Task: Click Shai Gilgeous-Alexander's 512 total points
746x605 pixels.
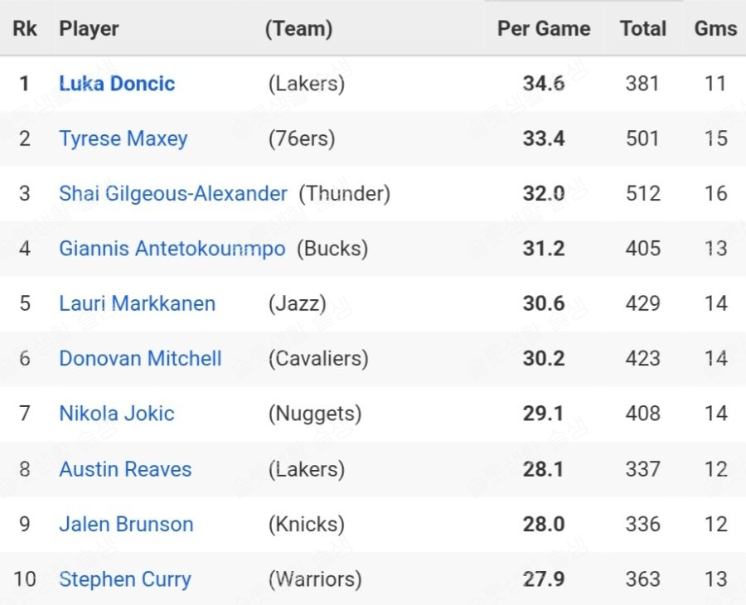Action: pos(643,194)
